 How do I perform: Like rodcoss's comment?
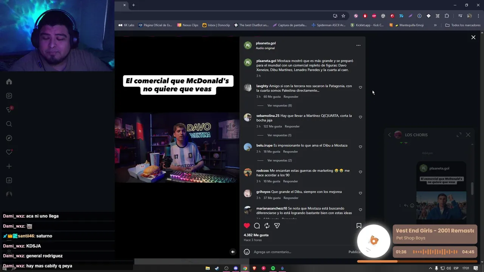tap(360, 172)
